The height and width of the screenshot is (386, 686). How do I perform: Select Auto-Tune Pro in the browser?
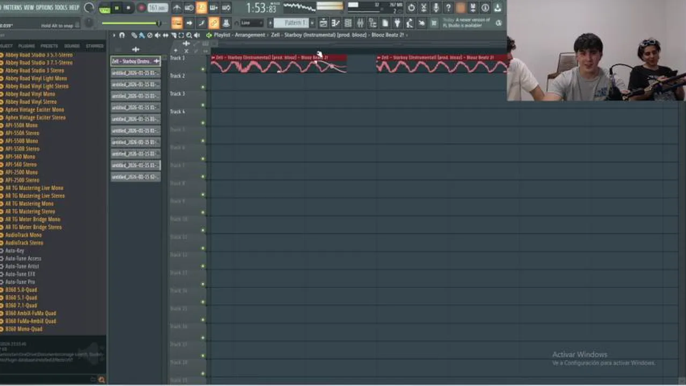tap(20, 281)
